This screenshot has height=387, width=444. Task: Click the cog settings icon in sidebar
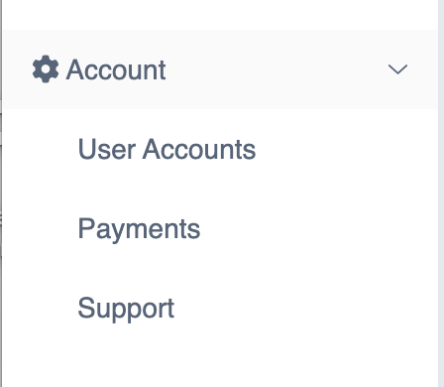(46, 68)
